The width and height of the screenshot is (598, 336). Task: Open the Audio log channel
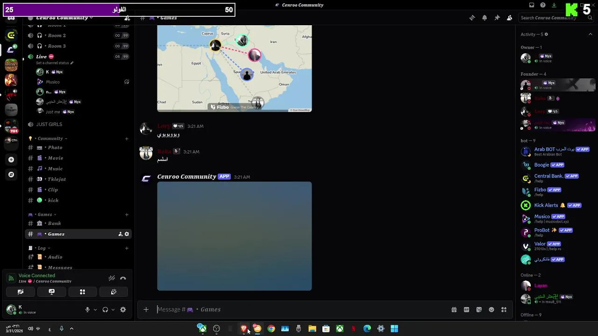pyautogui.click(x=78, y=257)
